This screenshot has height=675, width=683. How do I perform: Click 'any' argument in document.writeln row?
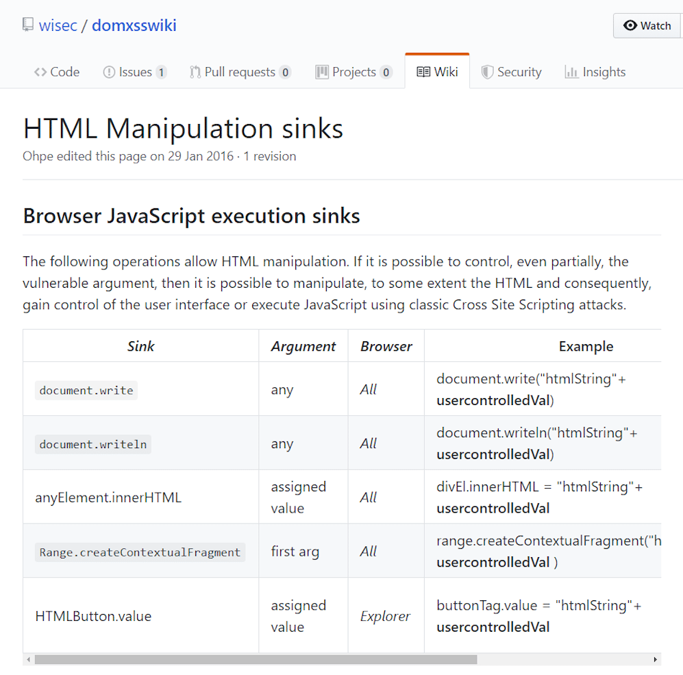click(x=282, y=443)
